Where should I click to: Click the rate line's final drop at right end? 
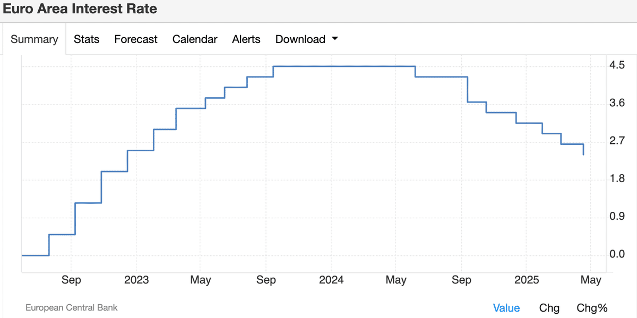(583, 150)
